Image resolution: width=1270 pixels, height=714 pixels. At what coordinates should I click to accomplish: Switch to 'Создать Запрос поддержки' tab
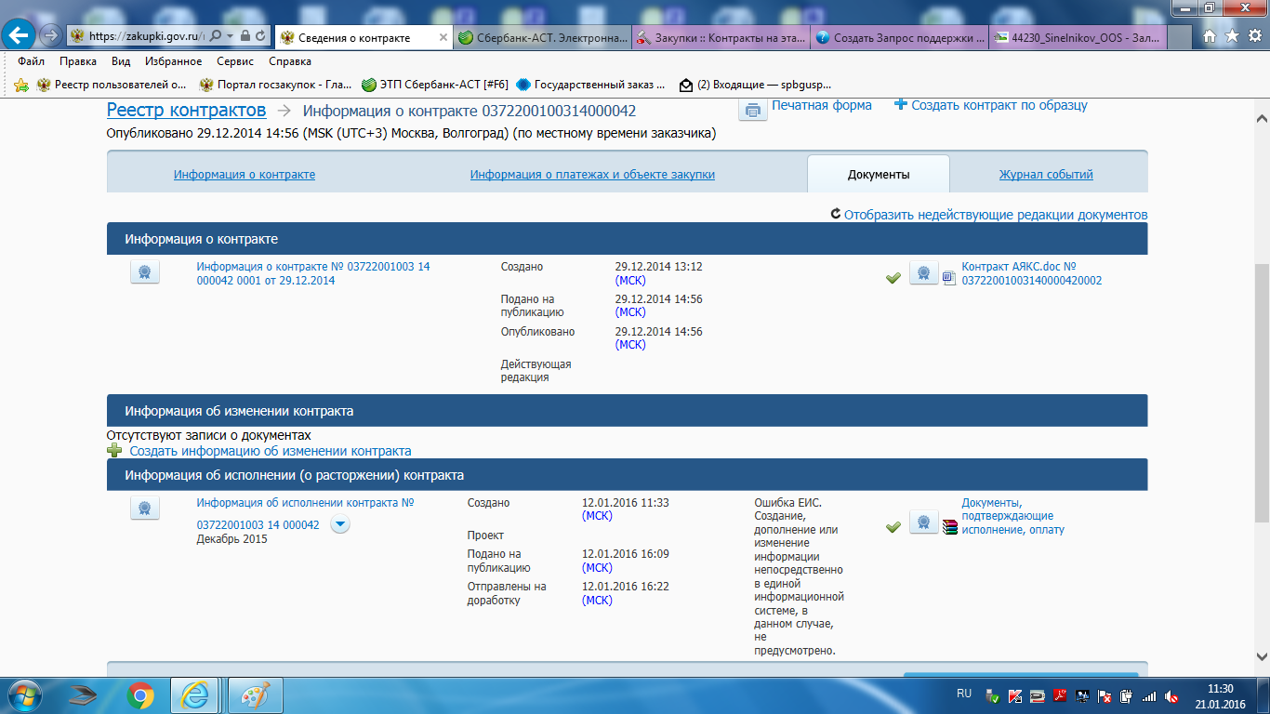[898, 37]
